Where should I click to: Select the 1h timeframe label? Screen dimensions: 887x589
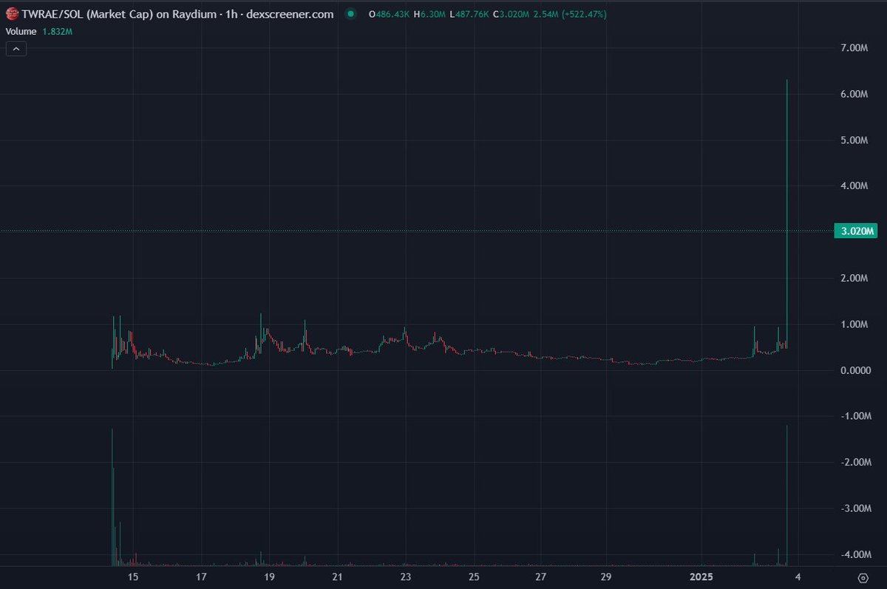(x=231, y=13)
